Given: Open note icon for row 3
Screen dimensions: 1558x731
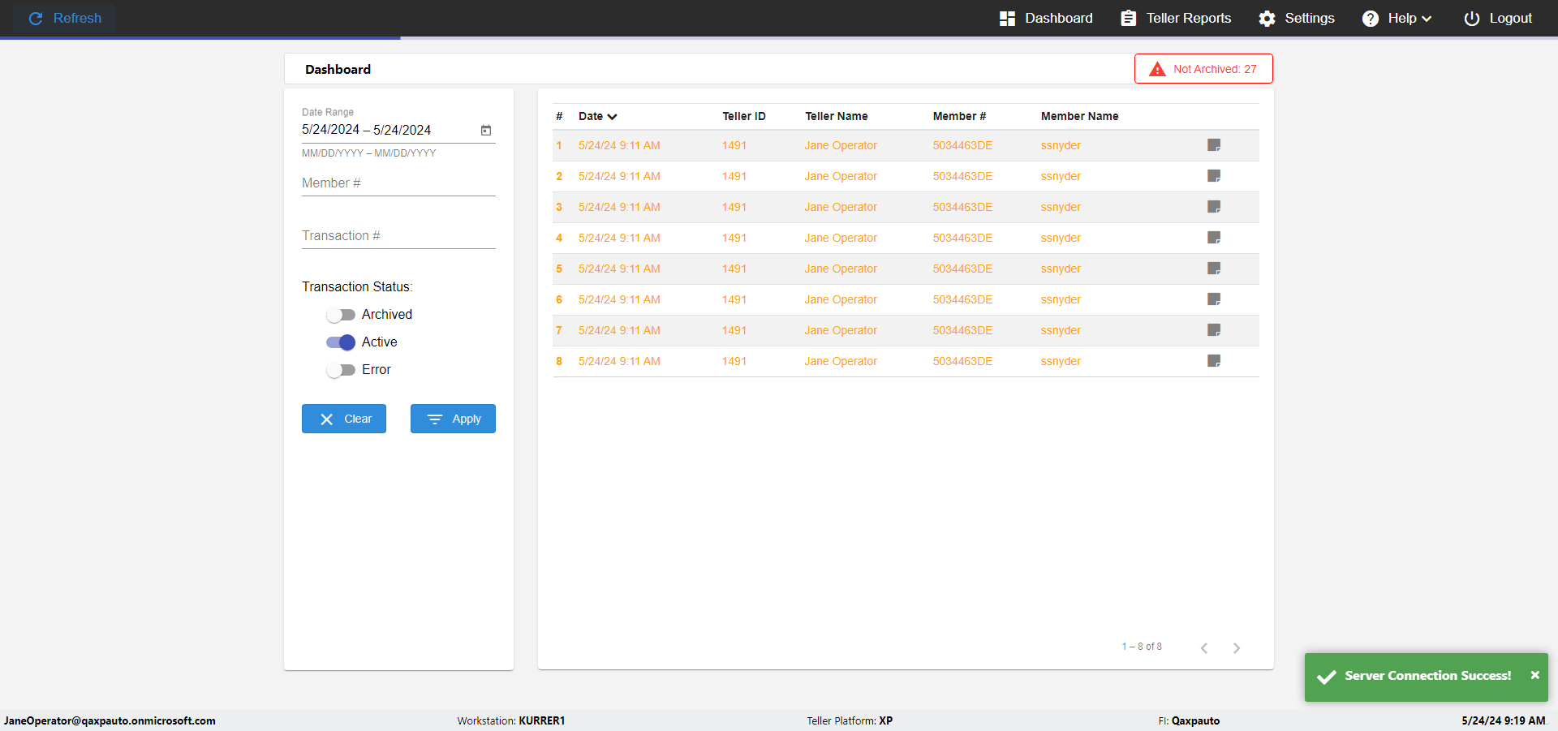Looking at the screenshot, I should [1214, 207].
